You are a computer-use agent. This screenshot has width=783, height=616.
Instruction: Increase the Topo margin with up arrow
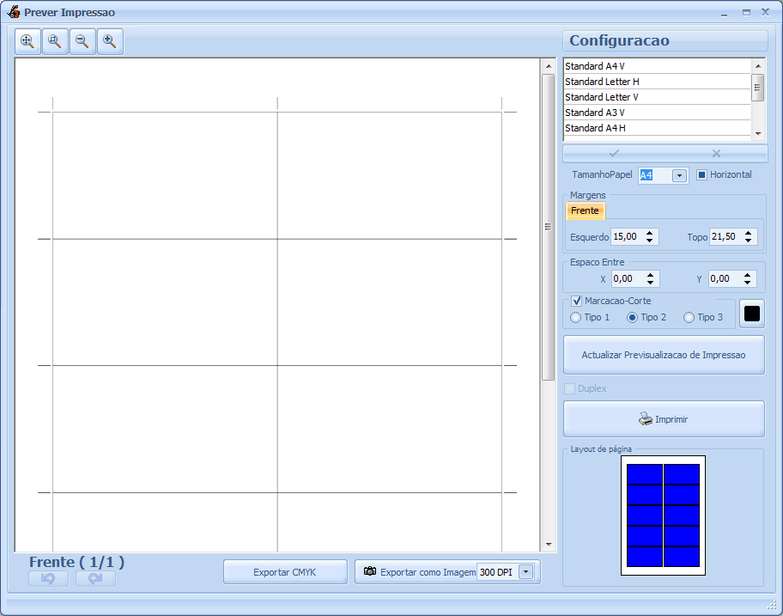point(748,233)
